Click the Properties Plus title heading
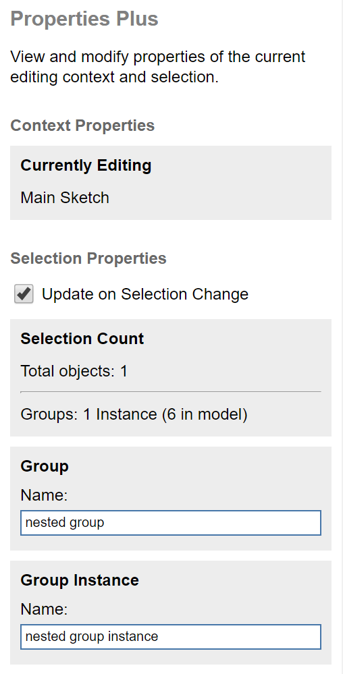 pos(84,19)
